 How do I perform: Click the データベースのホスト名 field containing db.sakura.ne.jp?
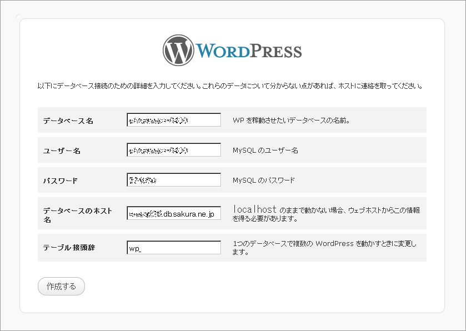(x=174, y=213)
